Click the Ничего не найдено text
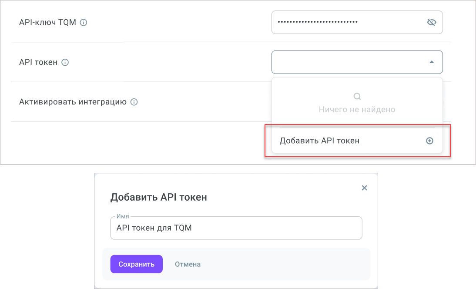 357,109
